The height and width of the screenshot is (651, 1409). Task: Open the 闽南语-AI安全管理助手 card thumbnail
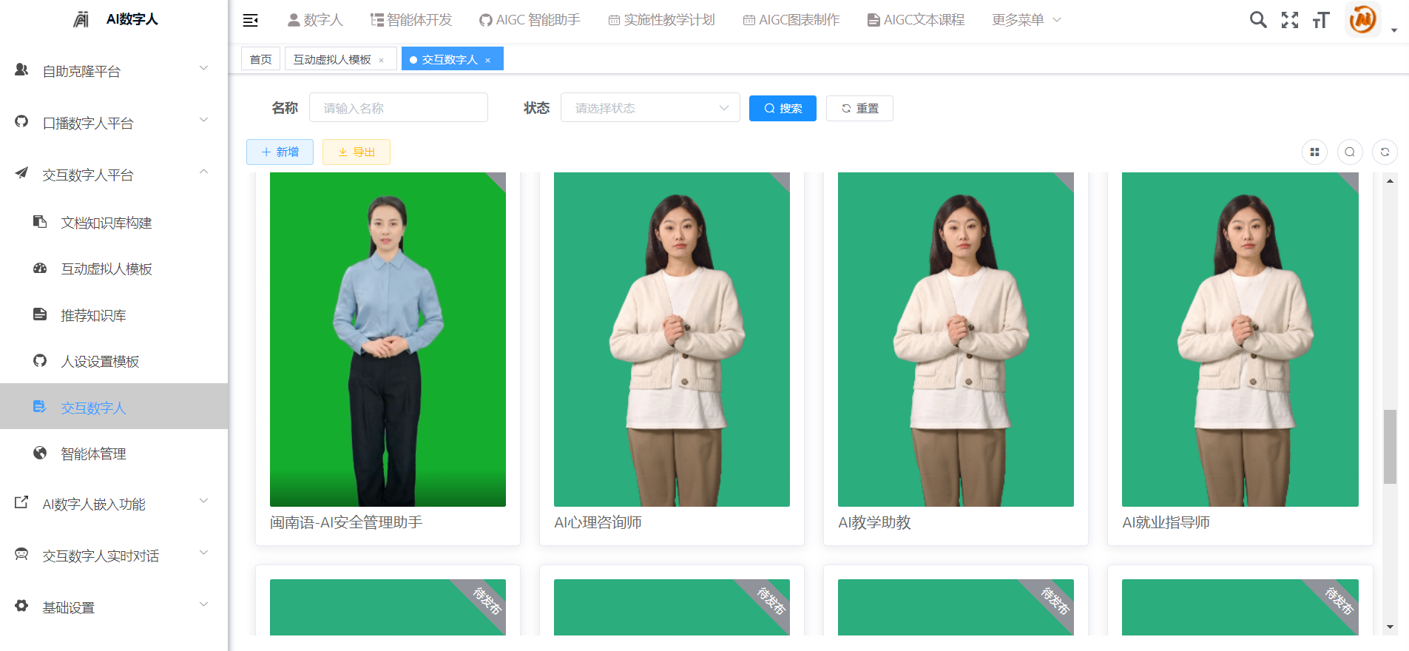388,340
